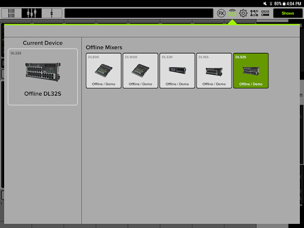Select the DL32R offline mixer
The width and height of the screenshot is (304, 228).
tap(177, 71)
